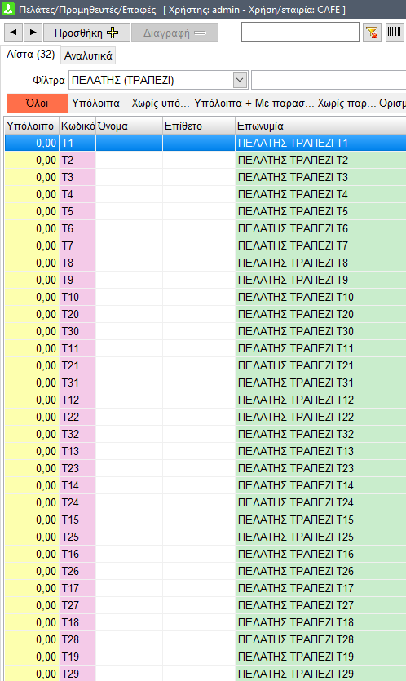Open ΠΕΛΑΤΗΣ (ΤΡΑΠΕΖΙ) filter combo box
The image size is (406, 681).
158,81
